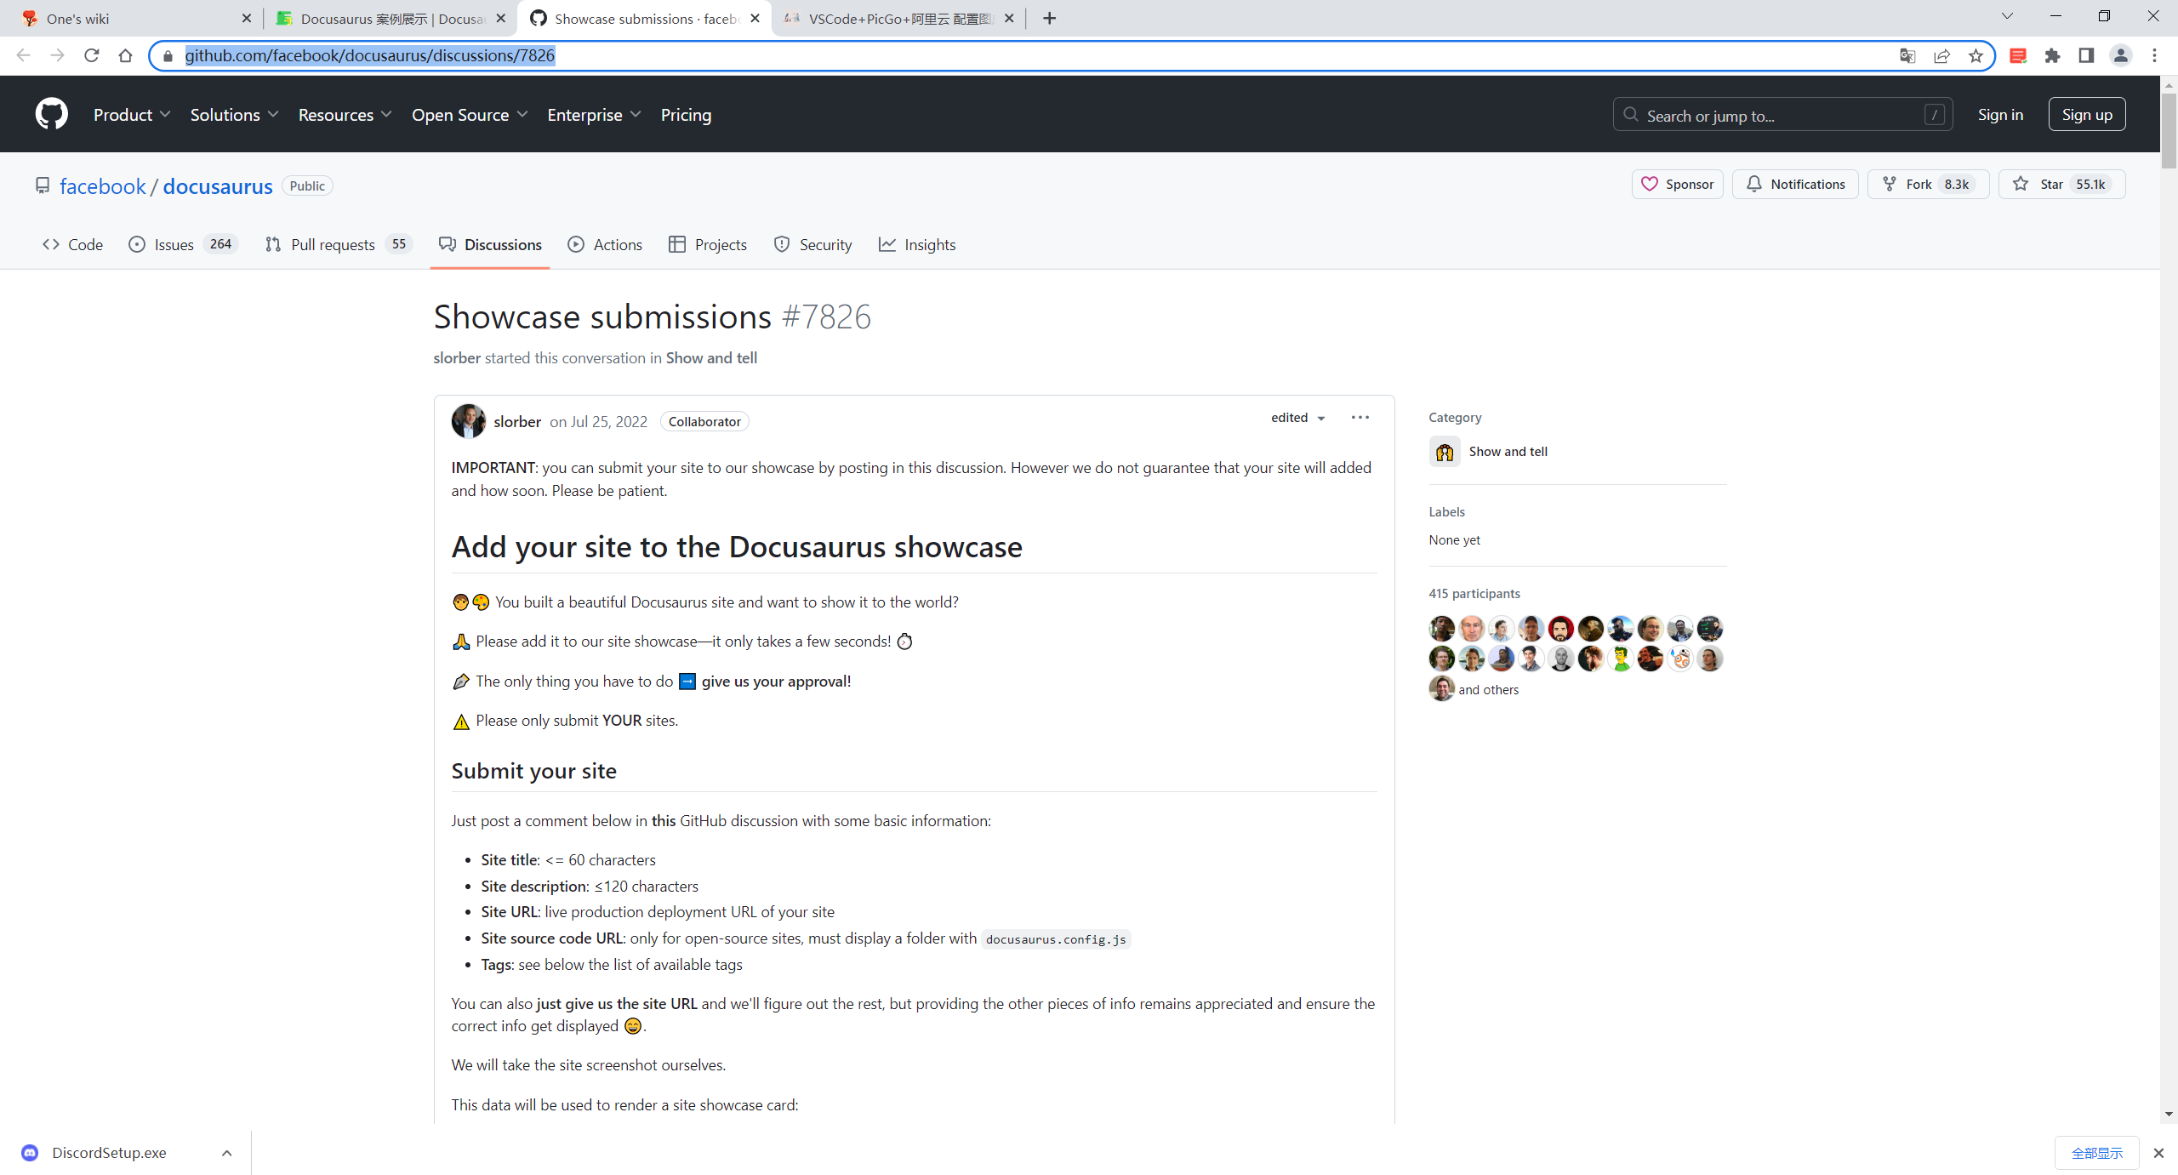This screenshot has height=1175, width=2178.
Task: Click the Show and tell category emoji icon
Action: click(1445, 452)
